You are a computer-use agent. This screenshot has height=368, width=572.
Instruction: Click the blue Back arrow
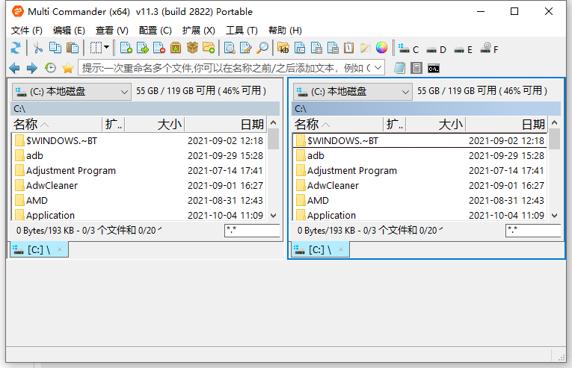coord(15,68)
